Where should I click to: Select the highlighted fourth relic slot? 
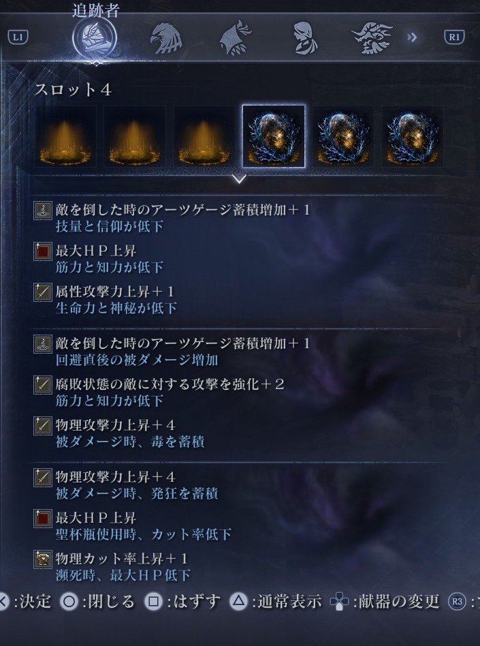273,136
